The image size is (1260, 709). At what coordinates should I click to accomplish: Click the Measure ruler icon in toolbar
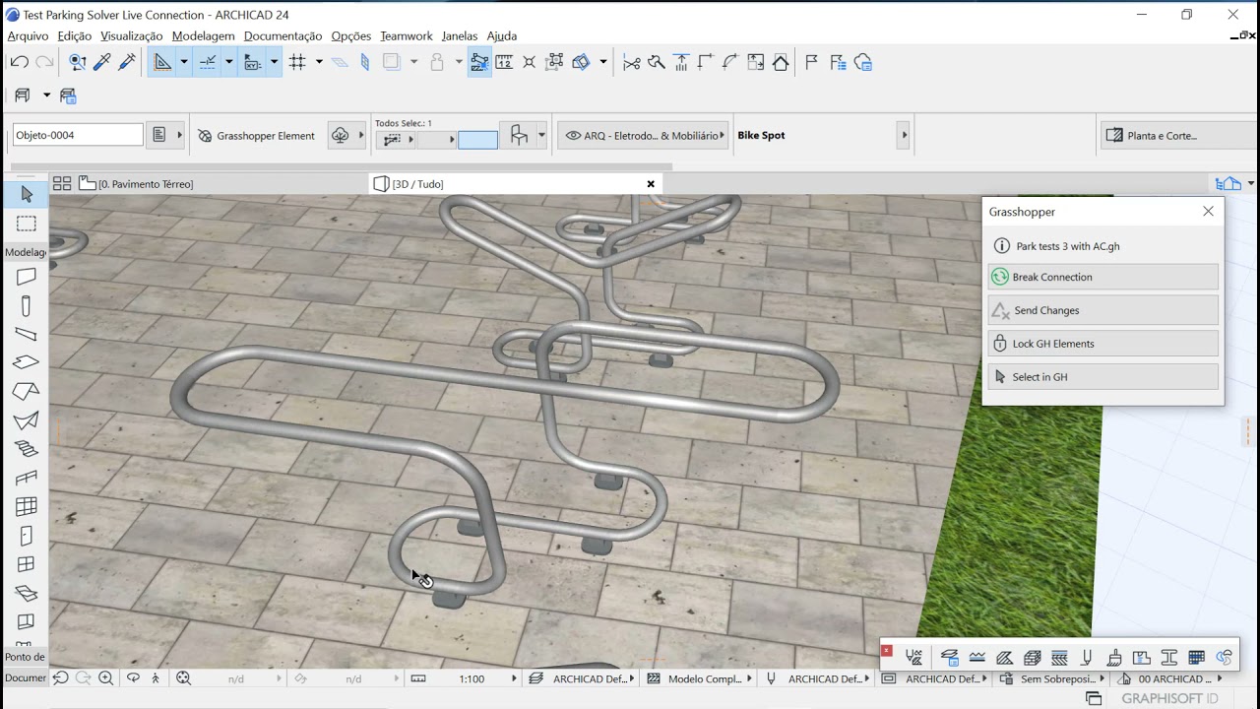pyautogui.click(x=504, y=62)
